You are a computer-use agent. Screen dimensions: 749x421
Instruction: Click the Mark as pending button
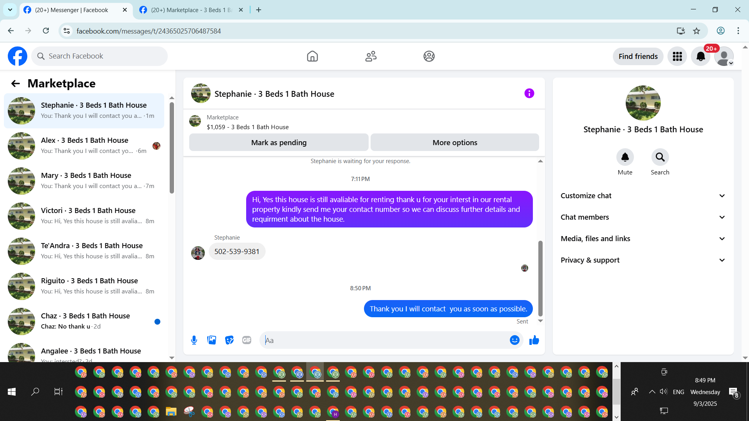[x=279, y=142]
